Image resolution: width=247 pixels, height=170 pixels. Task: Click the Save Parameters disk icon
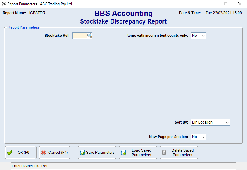click(x=82, y=153)
